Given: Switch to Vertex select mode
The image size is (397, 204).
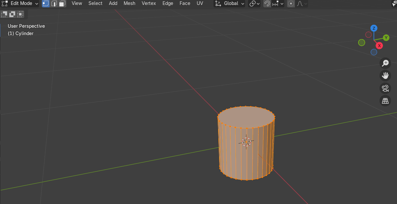Looking at the screenshot, I should click(46, 4).
